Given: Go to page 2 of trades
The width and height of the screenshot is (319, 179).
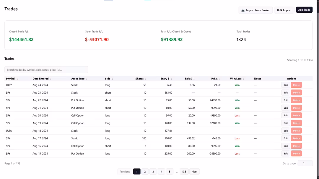Looking at the screenshot, I should (145, 172).
